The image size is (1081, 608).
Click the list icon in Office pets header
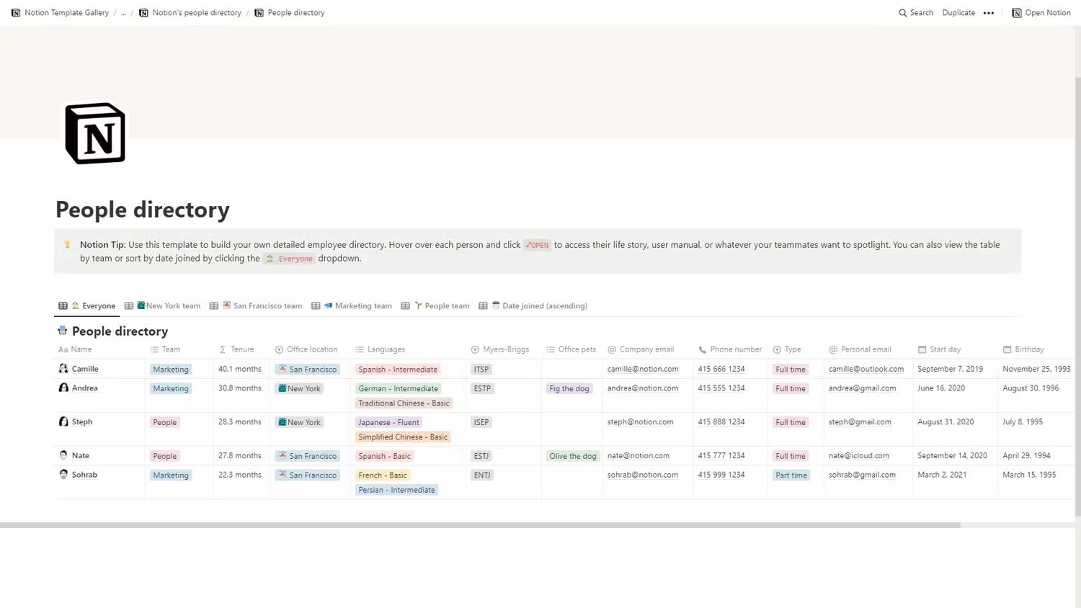click(x=551, y=349)
